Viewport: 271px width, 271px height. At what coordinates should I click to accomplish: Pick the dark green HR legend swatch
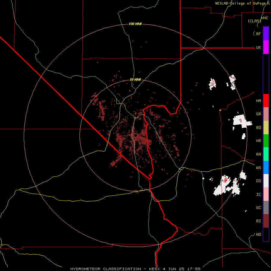[266, 141]
